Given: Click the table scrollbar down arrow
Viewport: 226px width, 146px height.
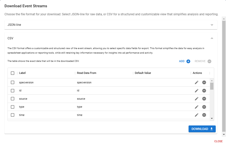Looking at the screenshot, I should [x=212, y=118].
